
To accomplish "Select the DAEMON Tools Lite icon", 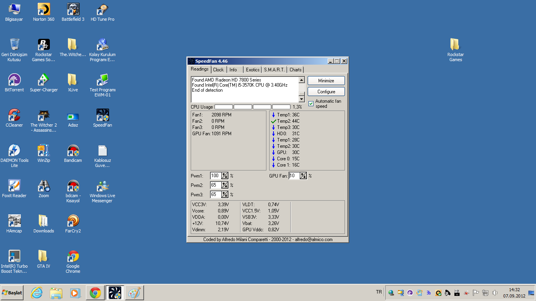I will click(x=14, y=156).
